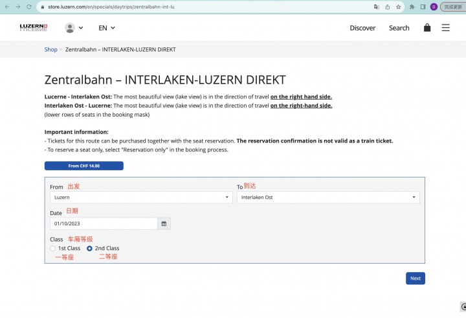The width and height of the screenshot is (466, 318).
Task: Click the Next button
Action: [x=416, y=278]
